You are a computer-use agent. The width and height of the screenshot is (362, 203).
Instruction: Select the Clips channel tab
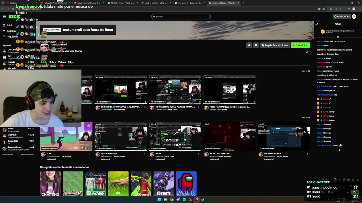pos(71,62)
